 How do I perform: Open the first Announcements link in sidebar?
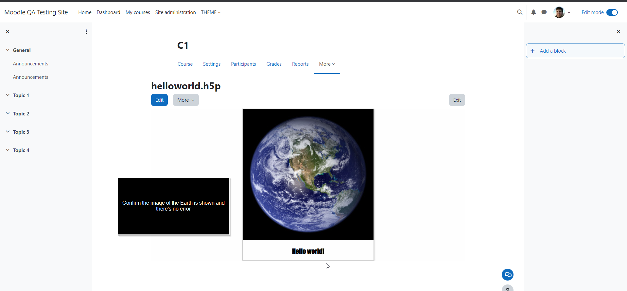pos(30,64)
